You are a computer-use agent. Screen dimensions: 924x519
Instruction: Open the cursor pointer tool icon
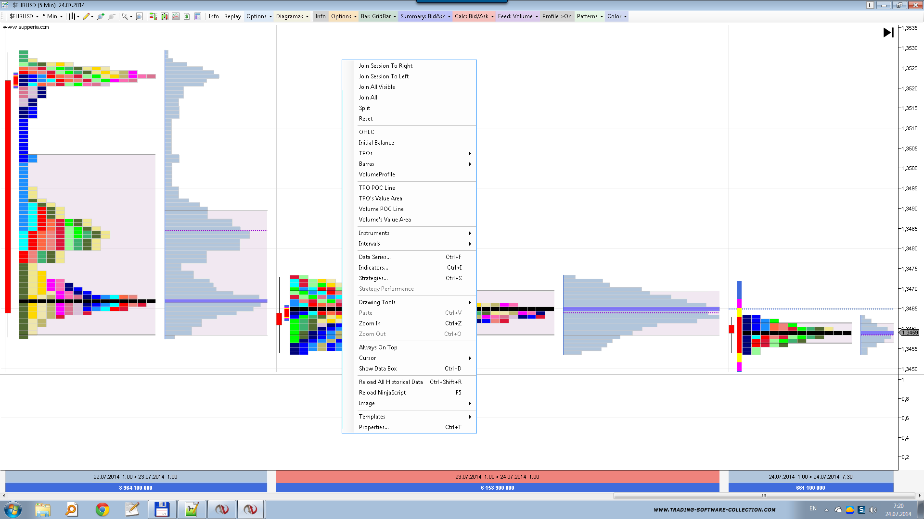(x=125, y=16)
